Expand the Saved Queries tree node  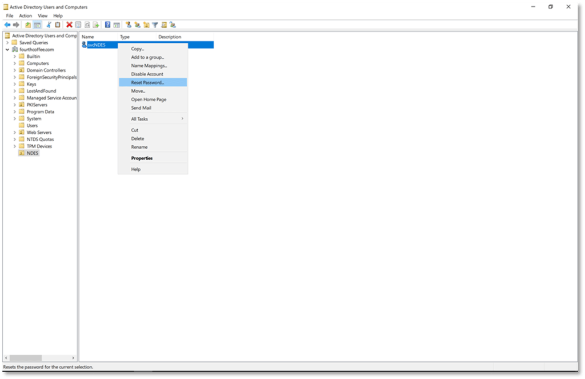pos(7,43)
